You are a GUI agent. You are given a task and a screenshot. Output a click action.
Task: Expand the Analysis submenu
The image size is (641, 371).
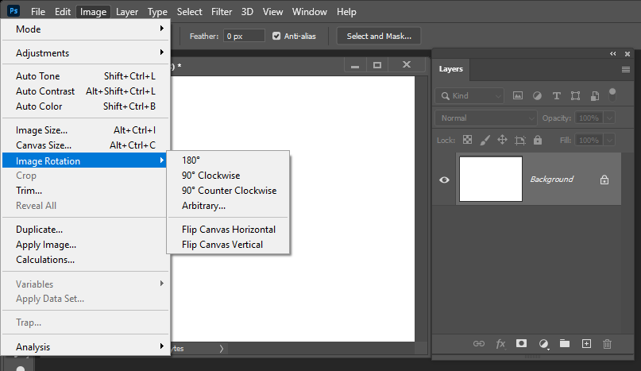(x=86, y=347)
